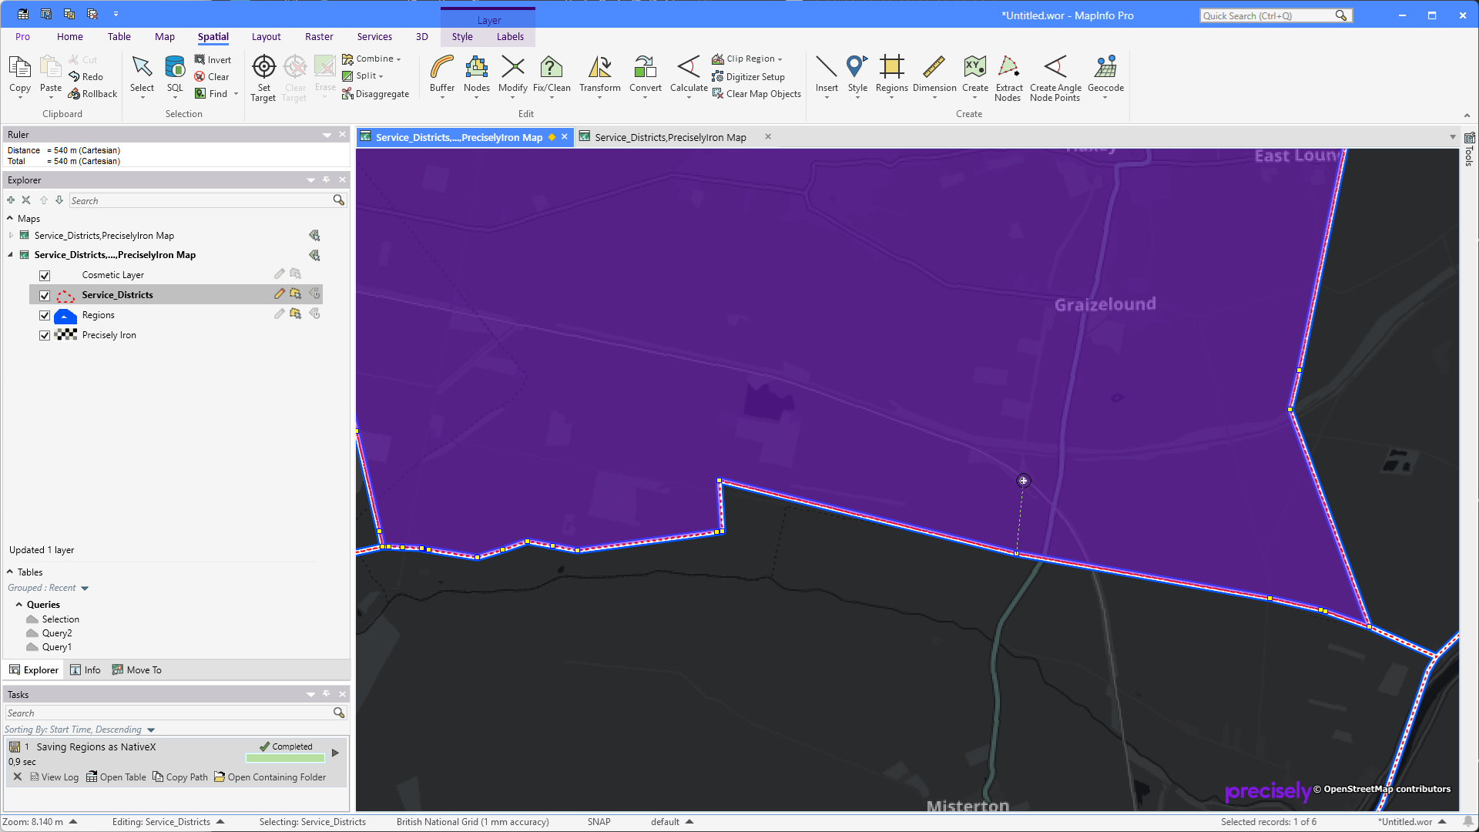Click Open Table link

[116, 777]
